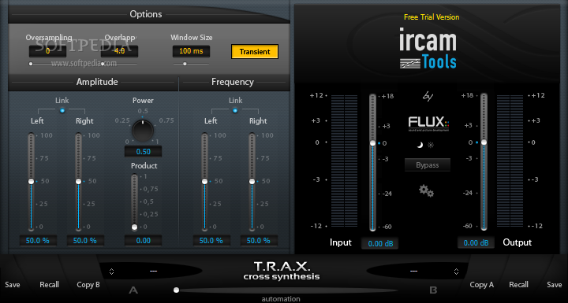Select the A slot letter

click(133, 290)
